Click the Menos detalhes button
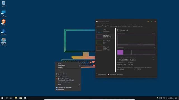The image size is (179, 100). (x=101, y=74)
